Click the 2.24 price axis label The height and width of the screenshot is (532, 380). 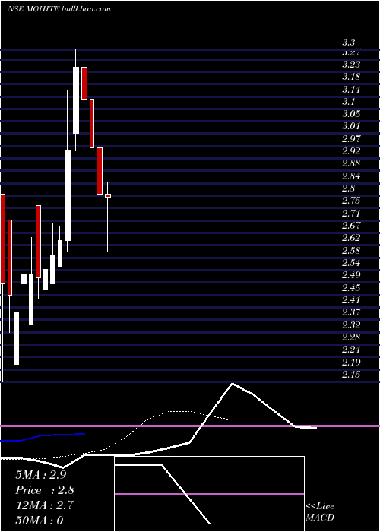[x=351, y=350]
